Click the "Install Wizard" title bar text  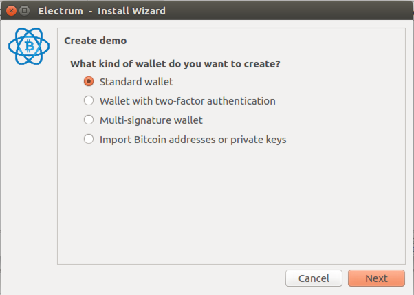coord(131,11)
